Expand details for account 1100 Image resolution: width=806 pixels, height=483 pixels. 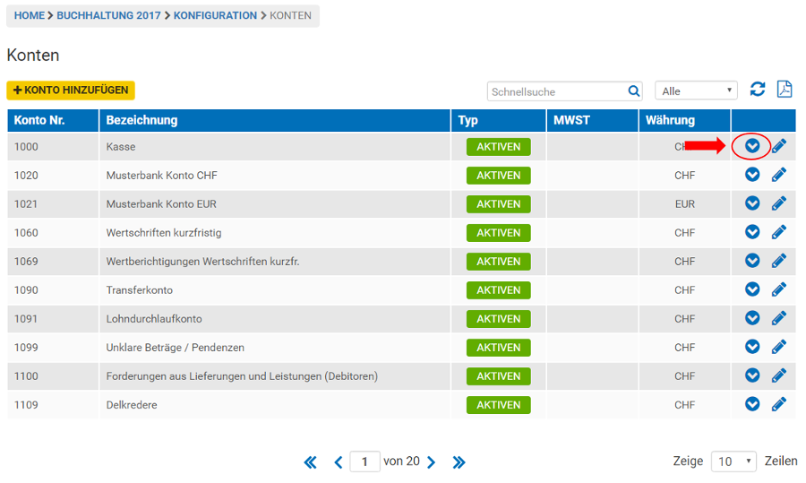coord(752,375)
